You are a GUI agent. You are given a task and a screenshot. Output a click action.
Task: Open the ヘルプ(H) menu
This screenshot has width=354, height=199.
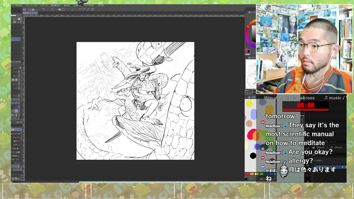coord(100,6)
